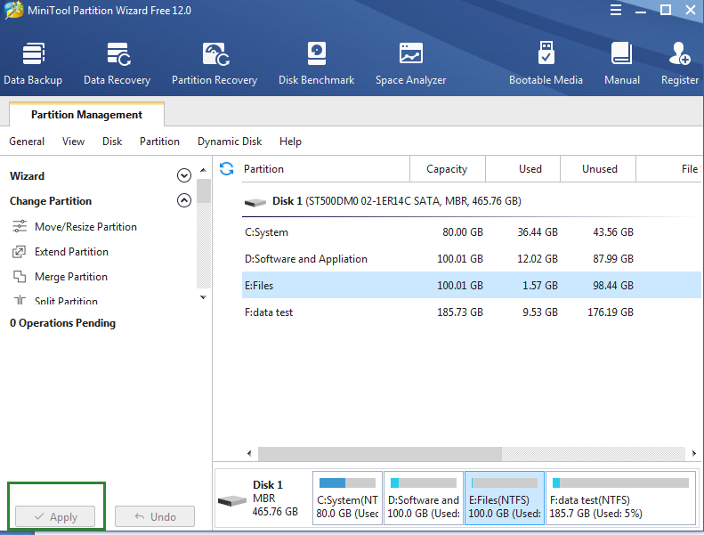Open the Partition menu
The image size is (704, 535).
coord(159,142)
